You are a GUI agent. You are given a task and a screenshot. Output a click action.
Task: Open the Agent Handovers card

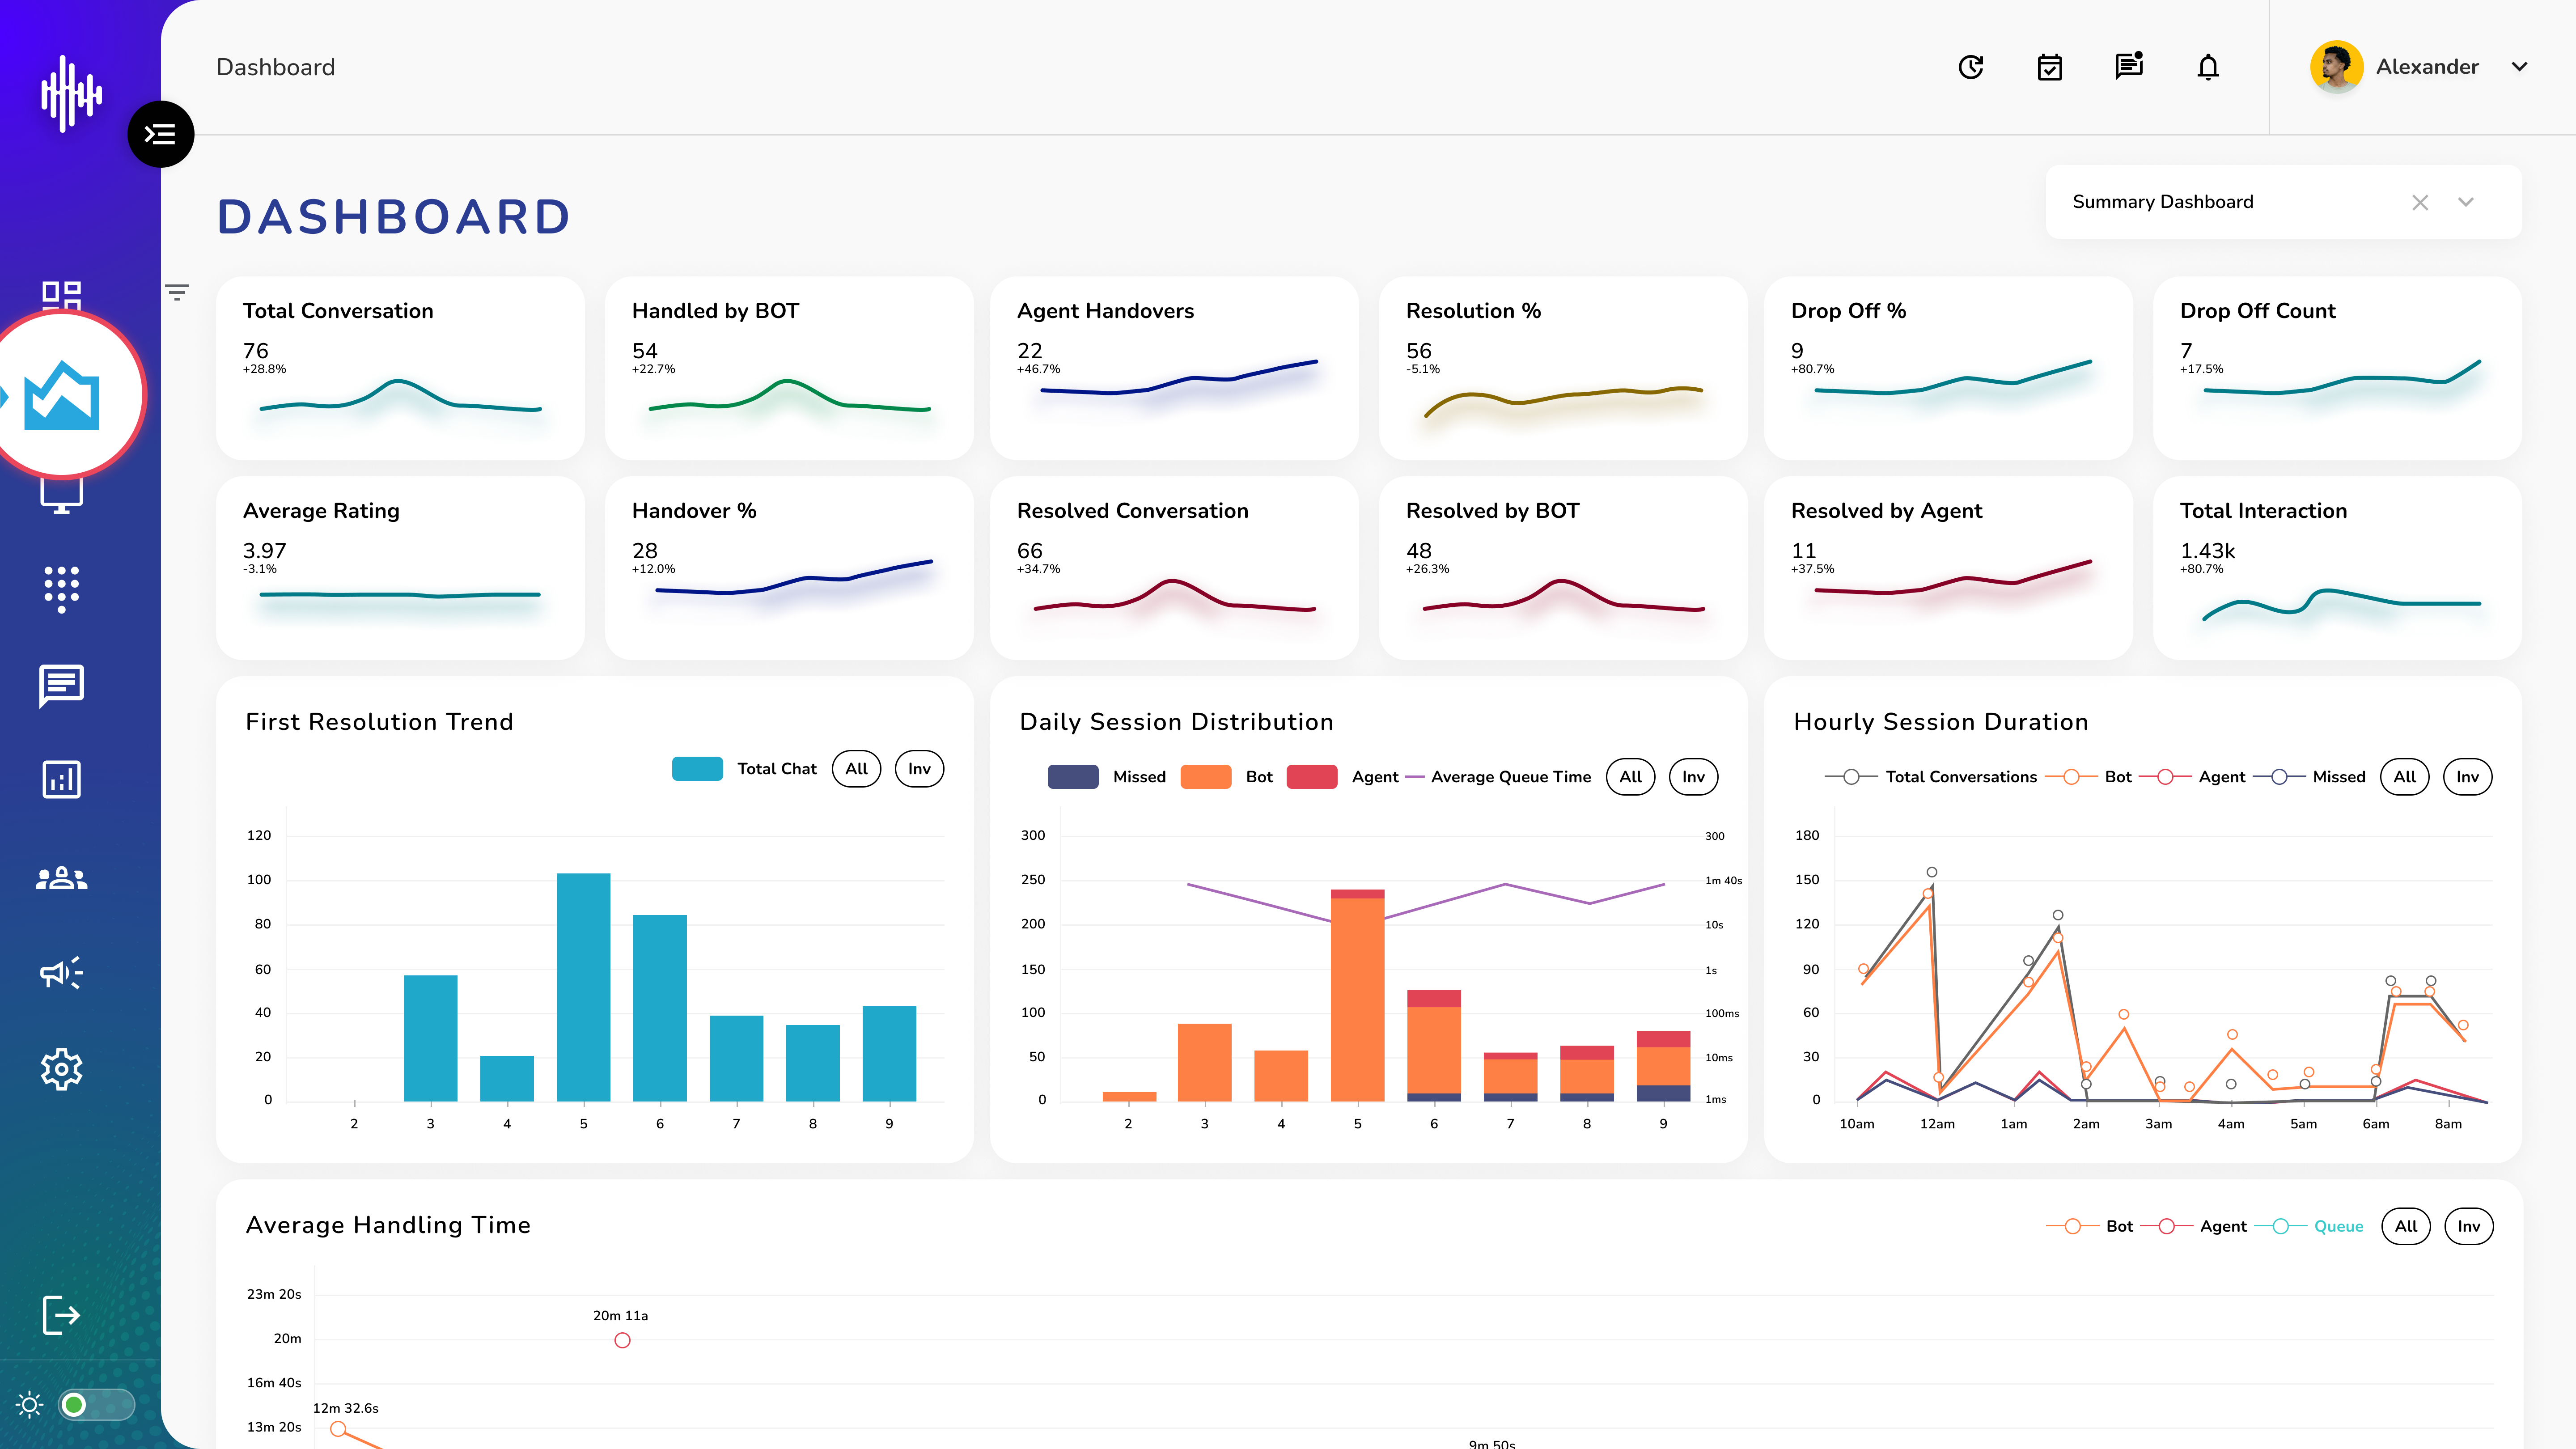(x=1174, y=368)
